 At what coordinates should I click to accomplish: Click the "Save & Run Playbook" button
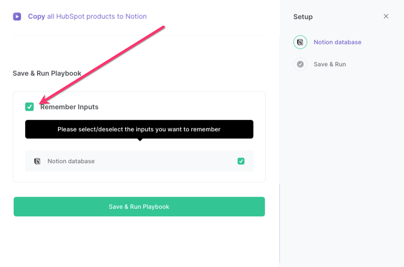139,207
